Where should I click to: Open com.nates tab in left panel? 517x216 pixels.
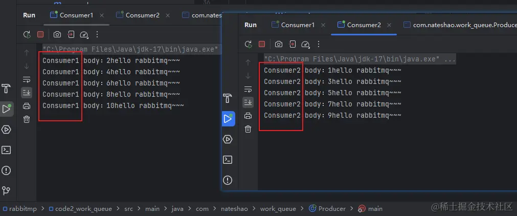202,15
